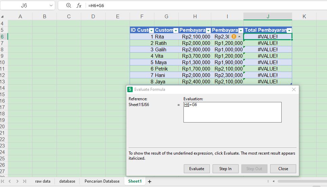Click the Rp2,600,000 cell
The width and height of the screenshot is (327, 187).
pyautogui.click(x=195, y=50)
